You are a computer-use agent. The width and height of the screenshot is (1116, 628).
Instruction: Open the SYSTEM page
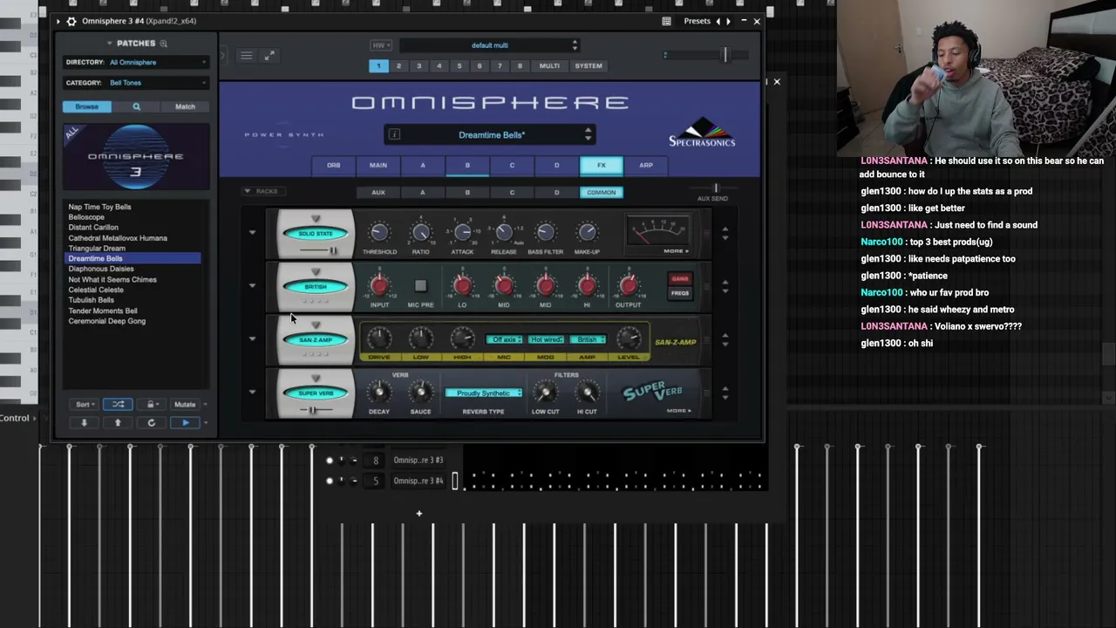point(589,65)
